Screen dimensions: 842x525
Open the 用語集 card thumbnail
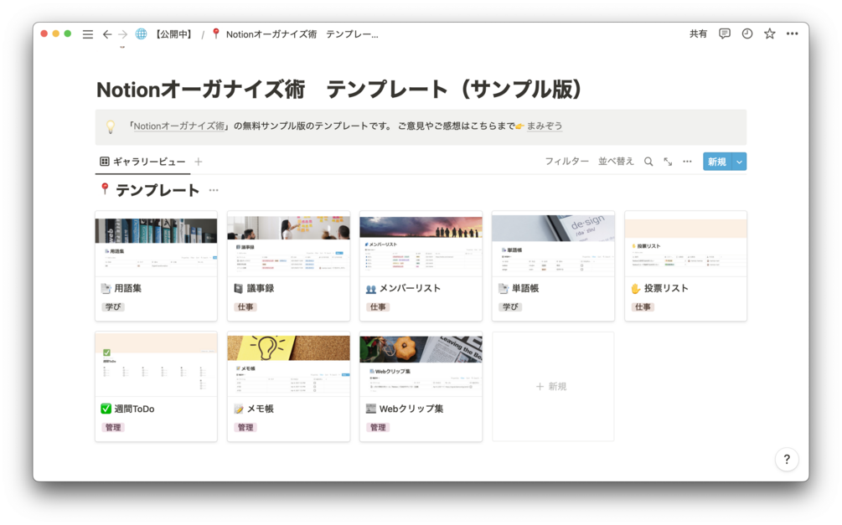click(157, 244)
